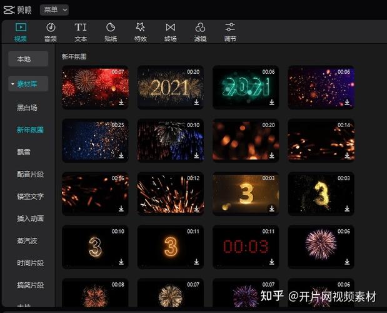Select the red fireworks 00:07 thumbnail

coord(95,87)
